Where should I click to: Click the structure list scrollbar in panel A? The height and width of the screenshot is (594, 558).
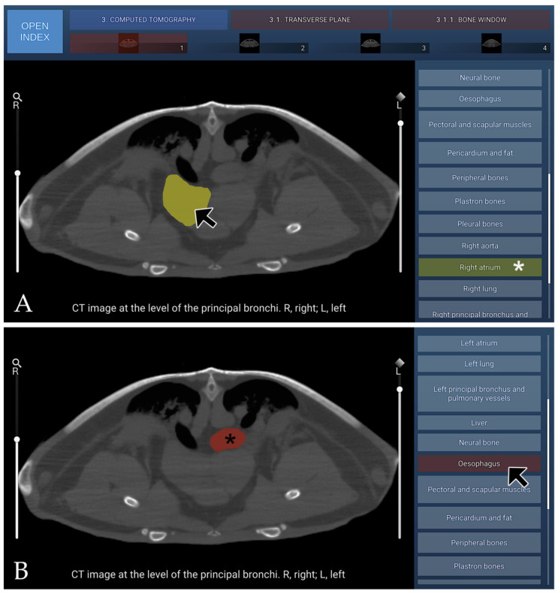pyautogui.click(x=549, y=228)
